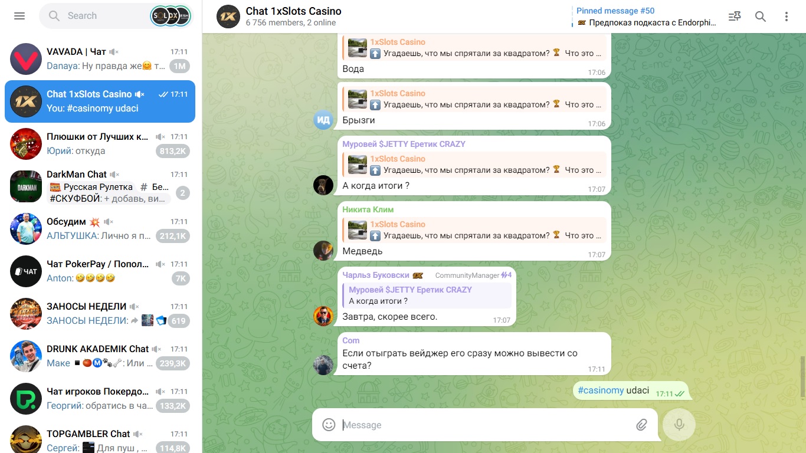Open the emoji picker
This screenshot has height=453, width=806.
(x=329, y=425)
